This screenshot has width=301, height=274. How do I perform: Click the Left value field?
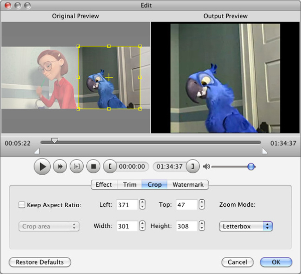point(127,205)
